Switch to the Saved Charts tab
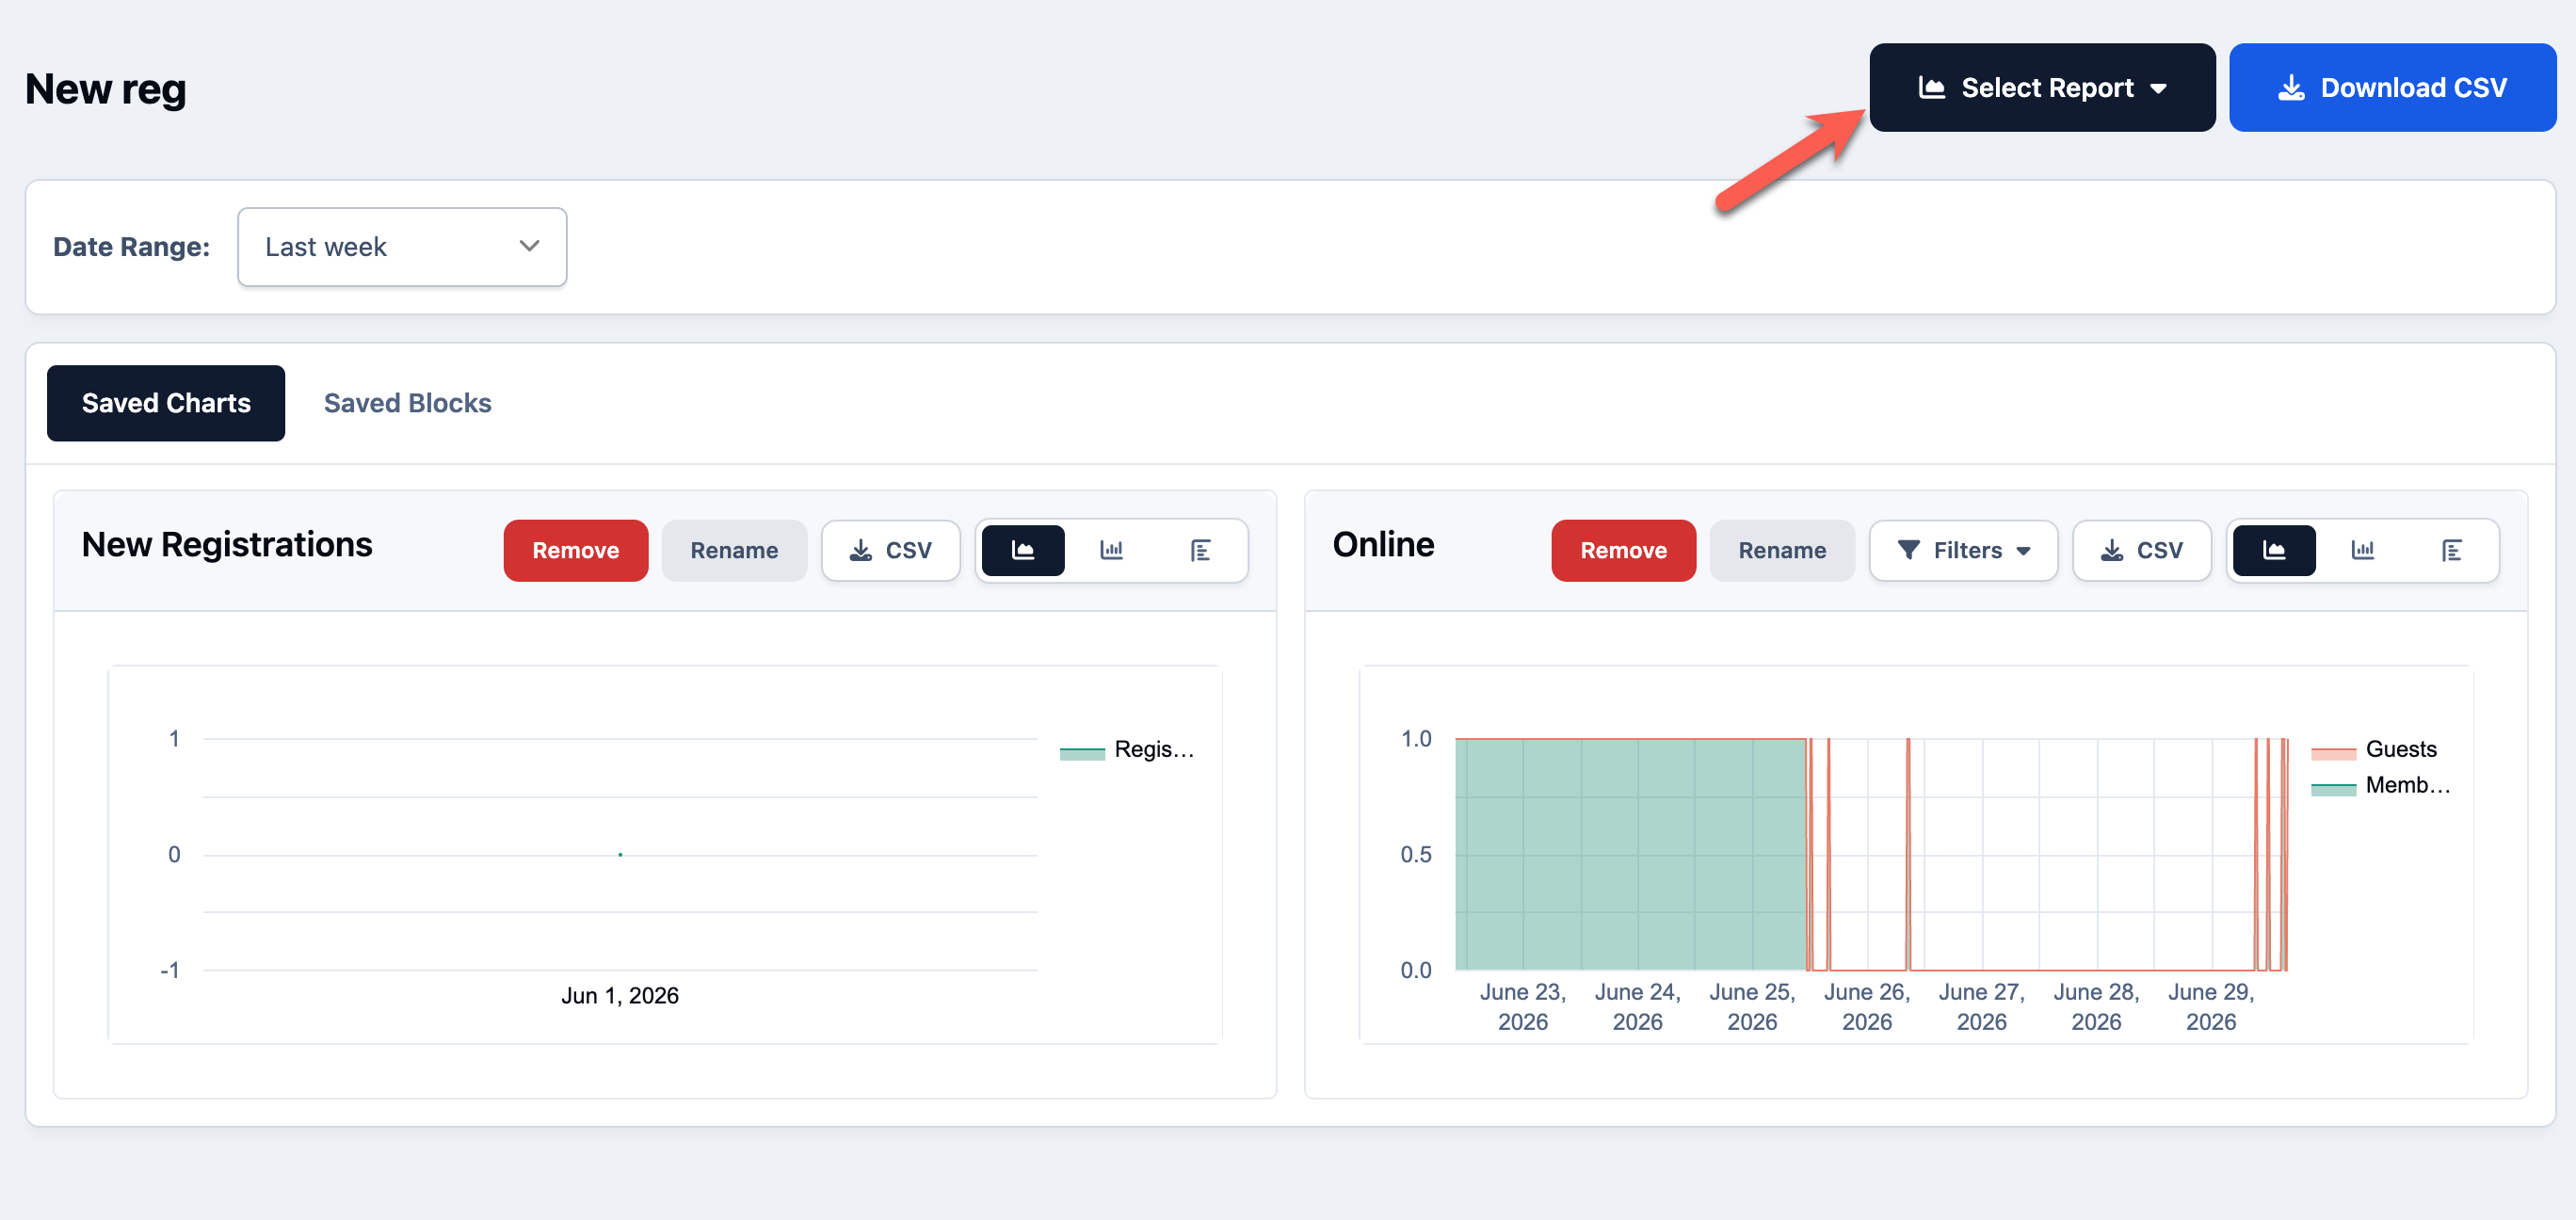The height and width of the screenshot is (1220, 2576). 166,403
